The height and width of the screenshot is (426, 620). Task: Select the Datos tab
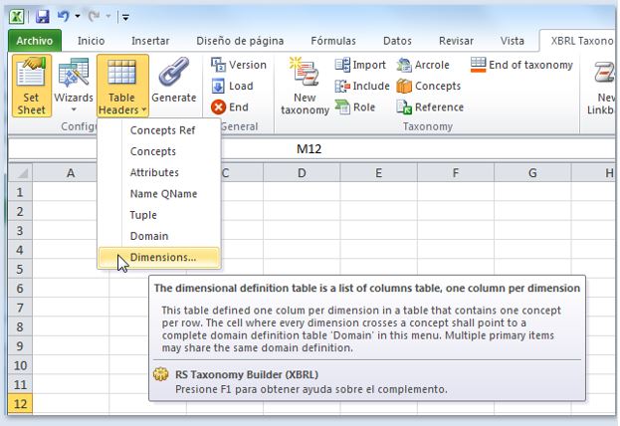(397, 41)
